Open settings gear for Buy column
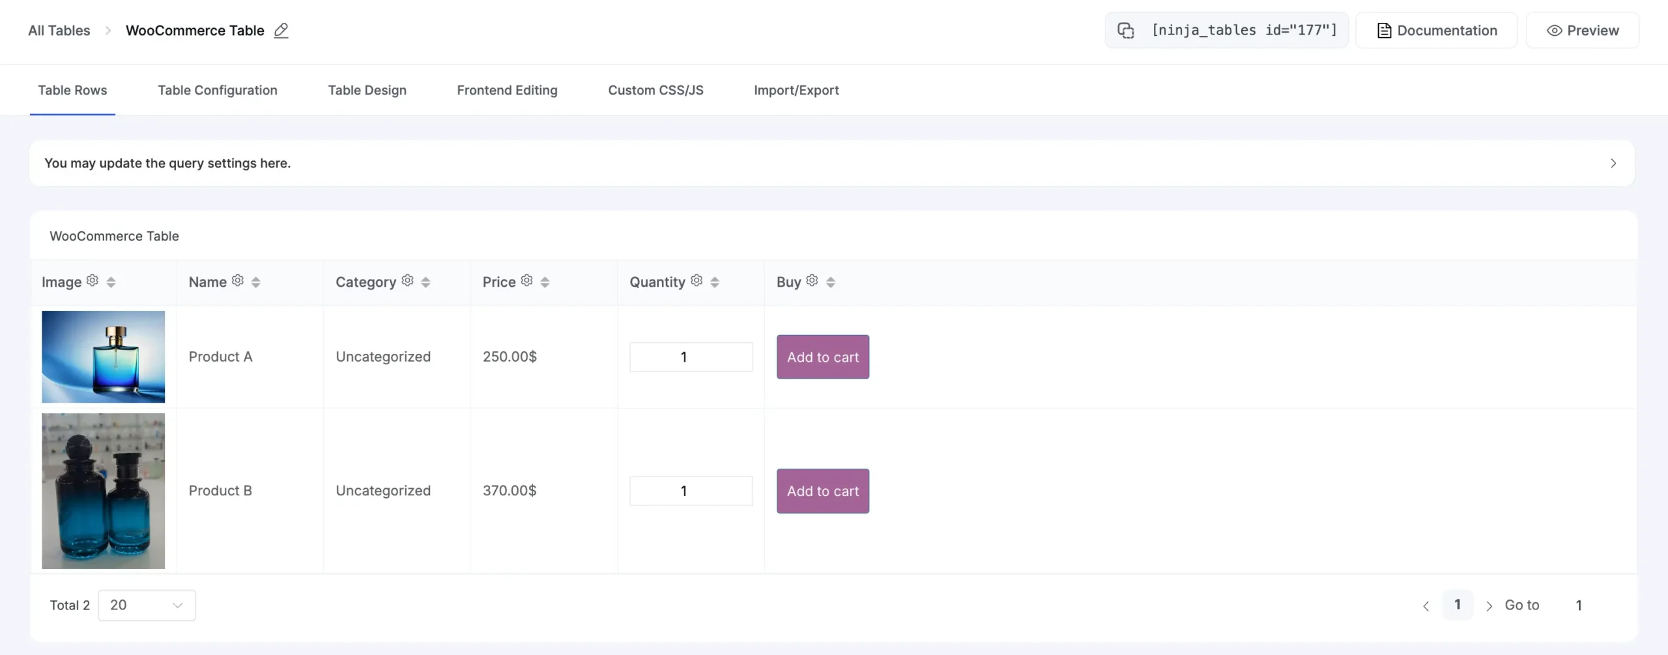The height and width of the screenshot is (655, 1668). tap(812, 280)
